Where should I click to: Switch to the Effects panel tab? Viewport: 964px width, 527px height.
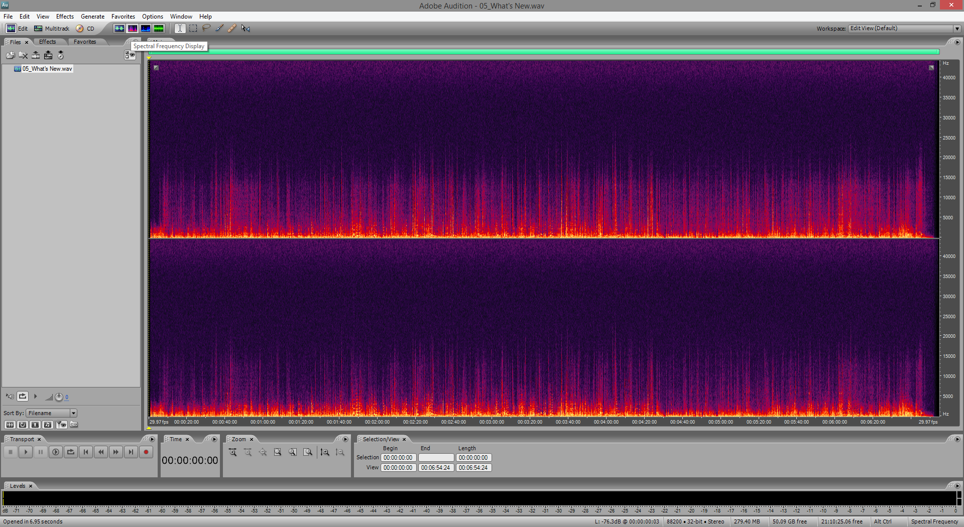pos(48,42)
